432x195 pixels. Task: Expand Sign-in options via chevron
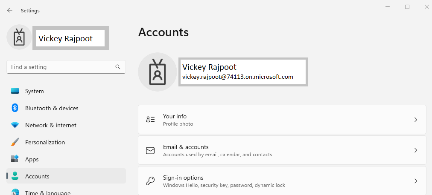click(x=416, y=181)
